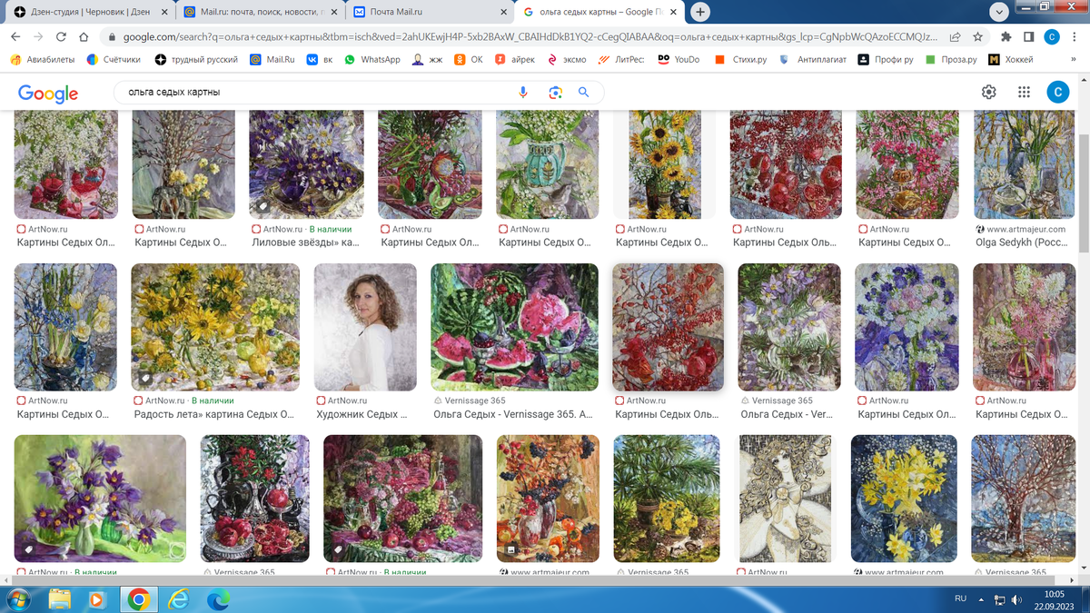Open Internet Explorer from taskbar

(x=179, y=599)
